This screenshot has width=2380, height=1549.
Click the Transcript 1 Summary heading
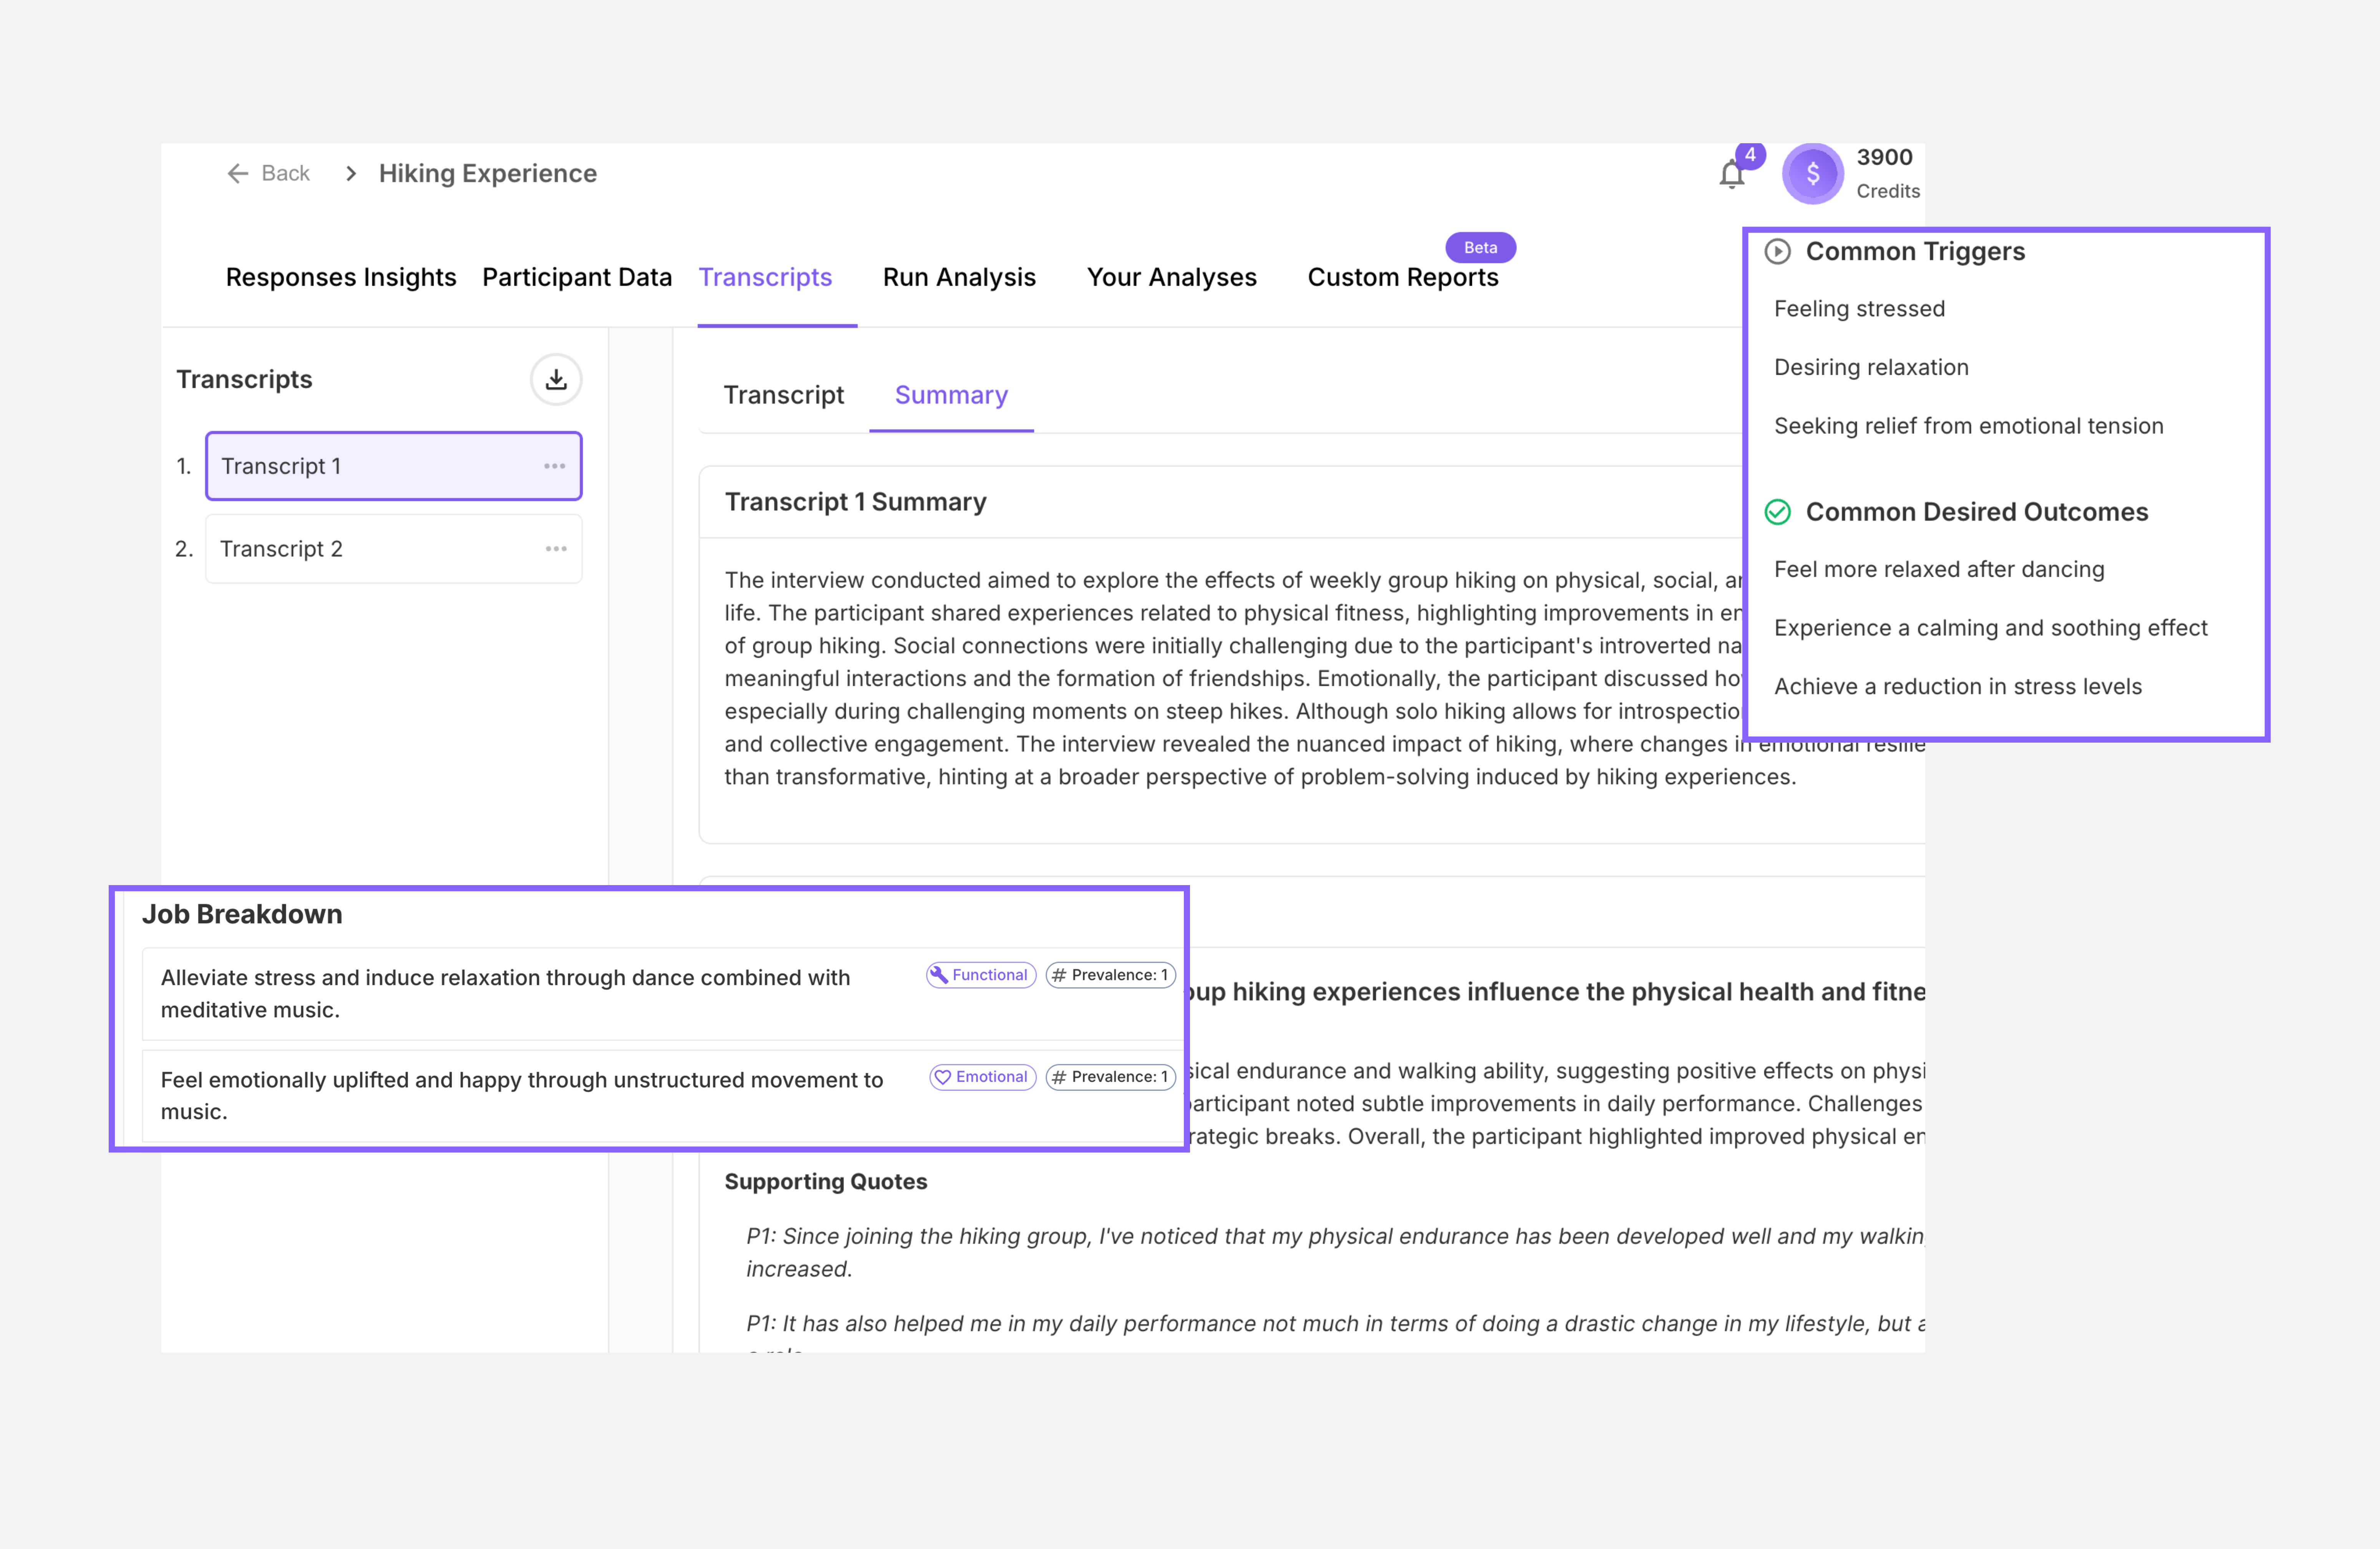pos(856,503)
